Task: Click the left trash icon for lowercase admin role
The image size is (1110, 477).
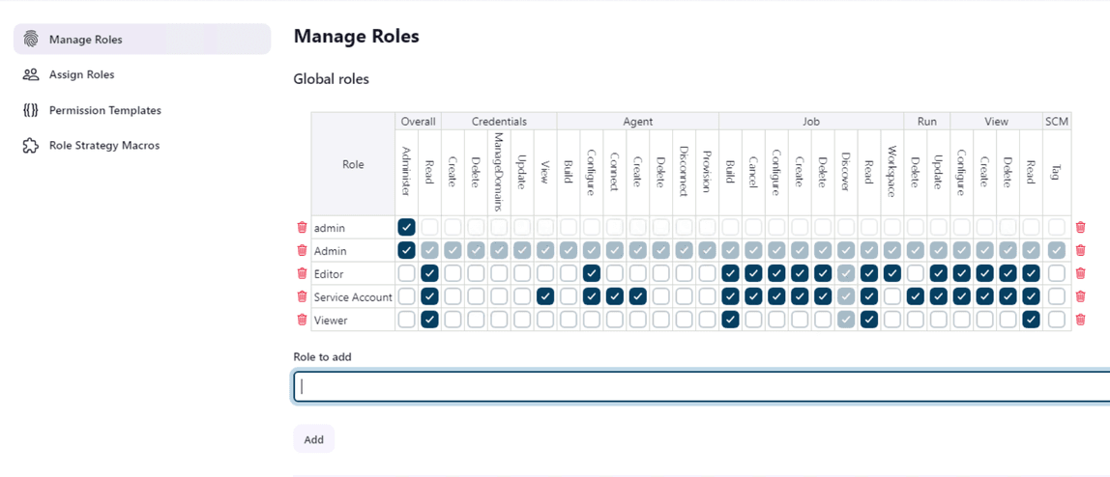Action: click(x=302, y=228)
